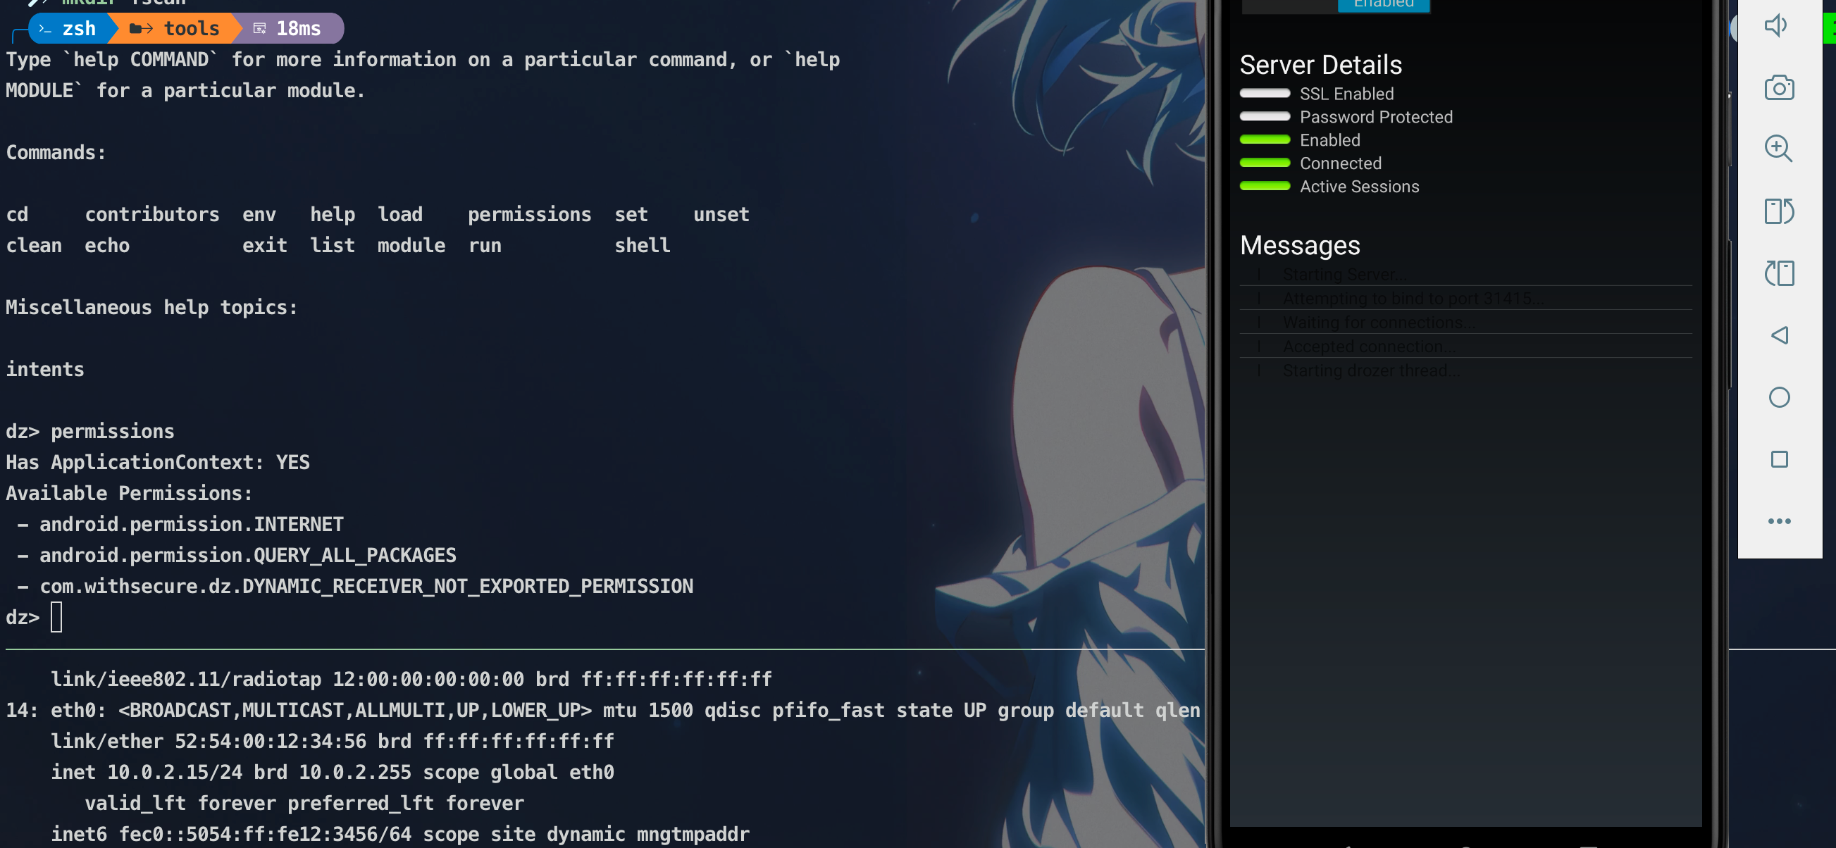Click the 'shell' command in help list
The height and width of the screenshot is (848, 1836).
(x=642, y=245)
